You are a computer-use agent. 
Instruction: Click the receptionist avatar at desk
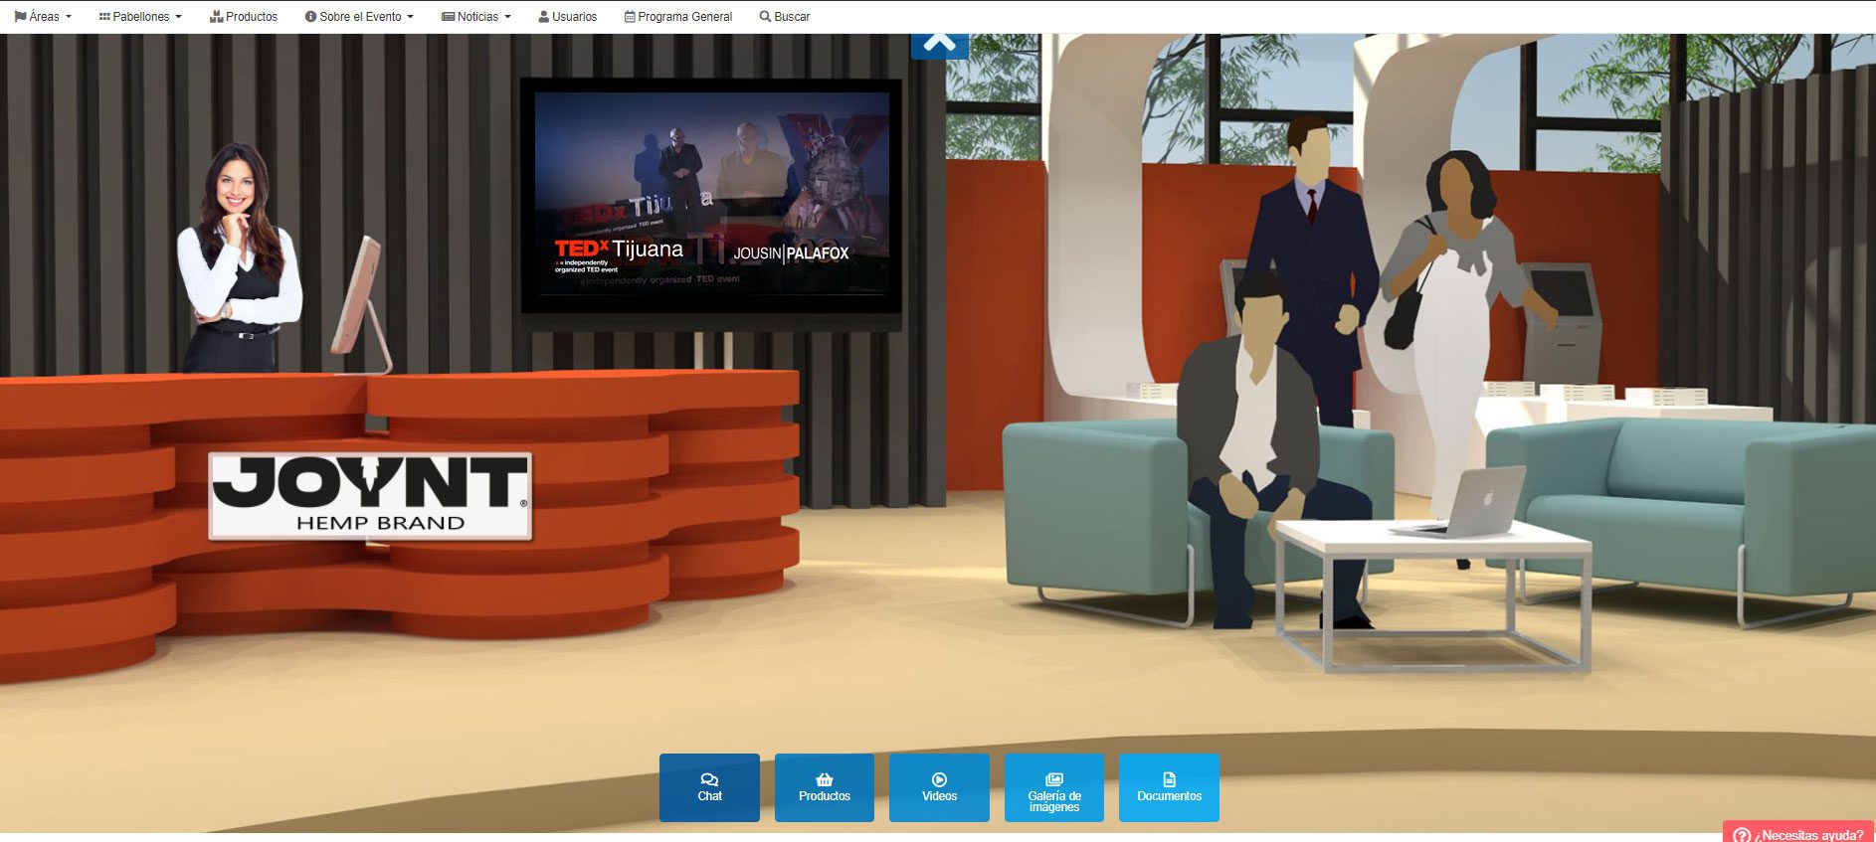point(238,258)
